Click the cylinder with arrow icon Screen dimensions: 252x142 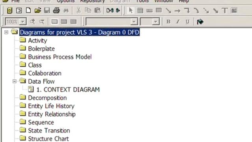point(118,11)
